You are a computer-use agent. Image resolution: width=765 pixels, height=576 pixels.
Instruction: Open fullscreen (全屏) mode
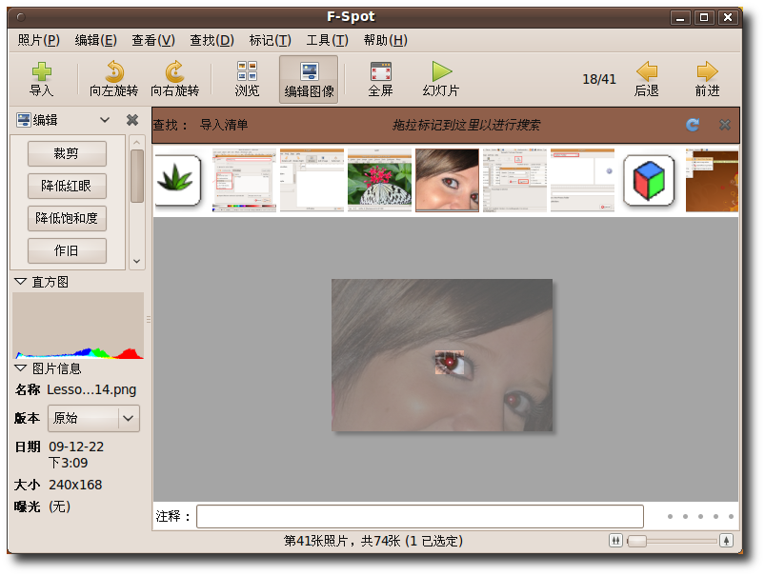380,80
